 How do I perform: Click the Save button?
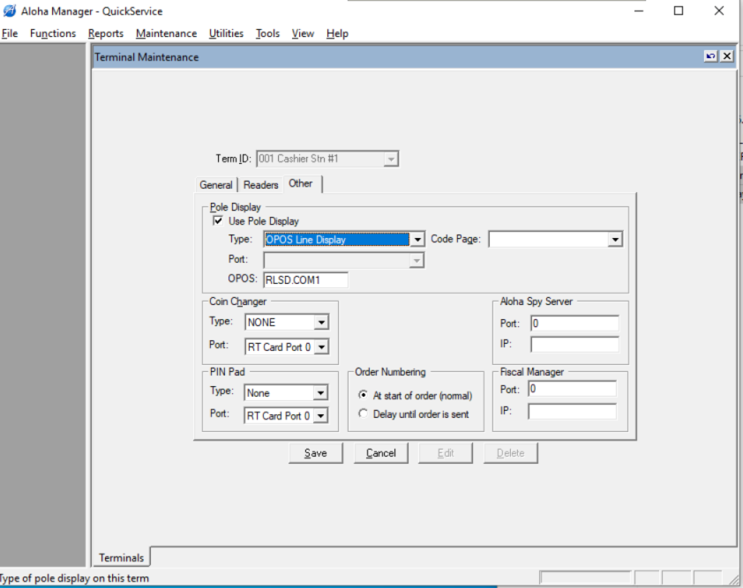click(316, 453)
